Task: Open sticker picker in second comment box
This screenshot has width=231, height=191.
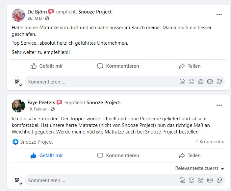Action: pyautogui.click(x=219, y=180)
